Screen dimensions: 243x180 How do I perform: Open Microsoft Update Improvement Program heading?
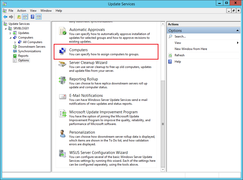click(x=103, y=112)
